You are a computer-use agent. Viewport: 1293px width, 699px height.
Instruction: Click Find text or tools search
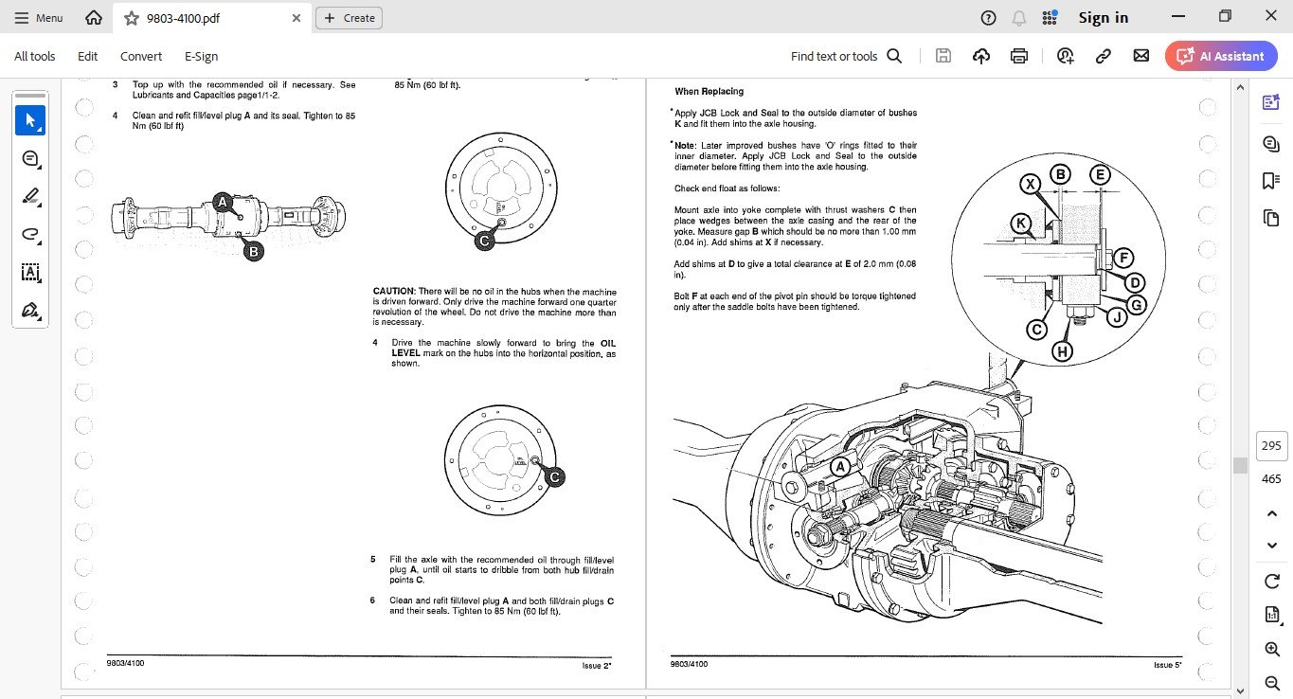pos(846,56)
